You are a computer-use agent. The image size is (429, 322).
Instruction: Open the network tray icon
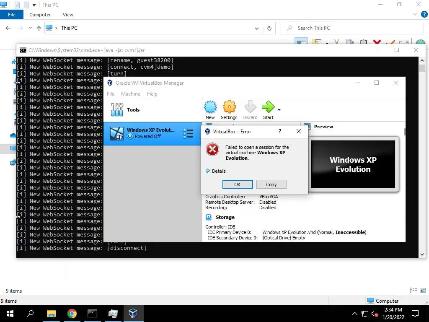[365, 314]
